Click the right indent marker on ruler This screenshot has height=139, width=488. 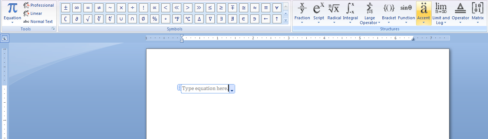pyautogui.click(x=413, y=39)
